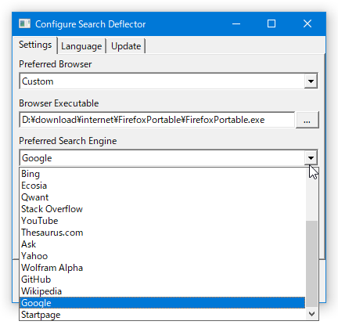Select Ecosia from the search engine list
The image size is (338, 332).
tap(162, 186)
